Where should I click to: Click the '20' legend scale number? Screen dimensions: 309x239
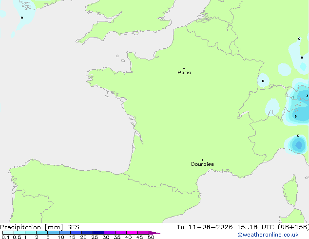(83, 237)
